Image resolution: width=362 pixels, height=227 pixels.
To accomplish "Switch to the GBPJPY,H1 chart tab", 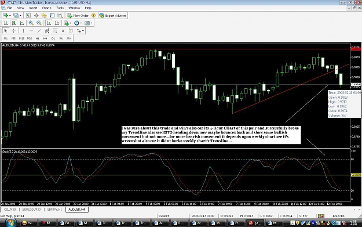I will [x=54, y=210].
